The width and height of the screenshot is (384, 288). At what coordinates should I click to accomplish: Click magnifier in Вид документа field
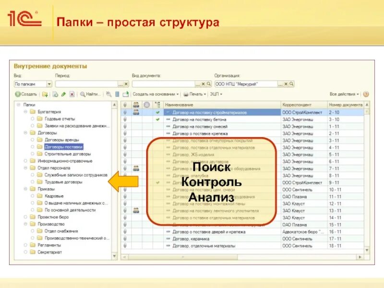[209, 84]
